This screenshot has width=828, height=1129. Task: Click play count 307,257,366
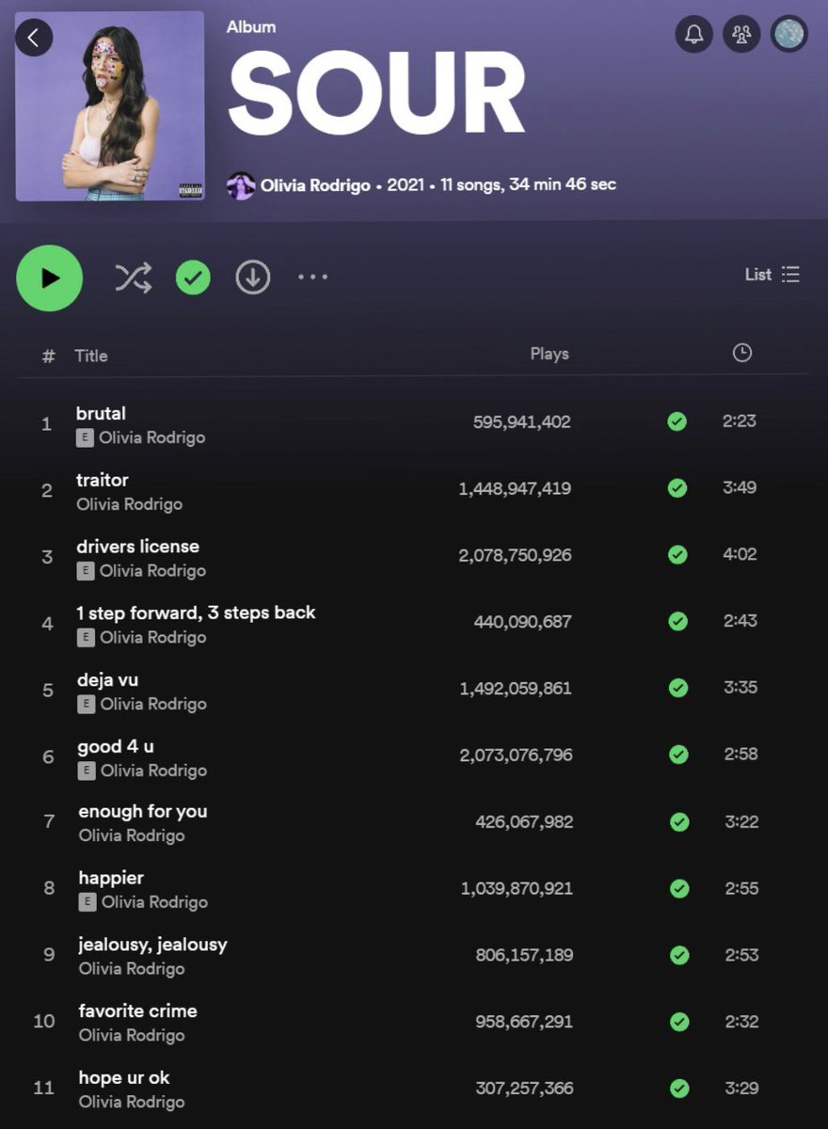pyautogui.click(x=524, y=1089)
